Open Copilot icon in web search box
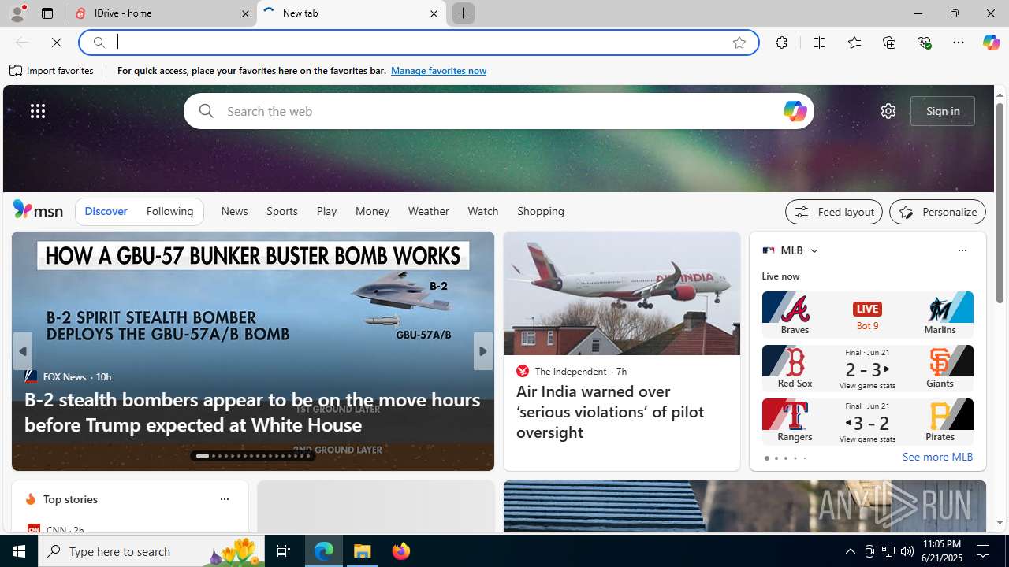Viewport: 1009px width, 567px height. [795, 111]
